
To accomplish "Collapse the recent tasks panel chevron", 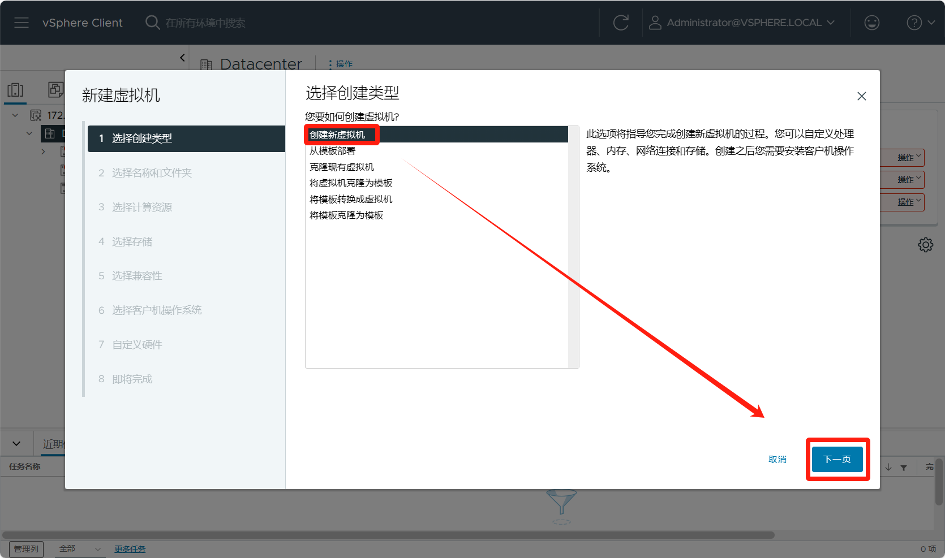I will (x=16, y=444).
